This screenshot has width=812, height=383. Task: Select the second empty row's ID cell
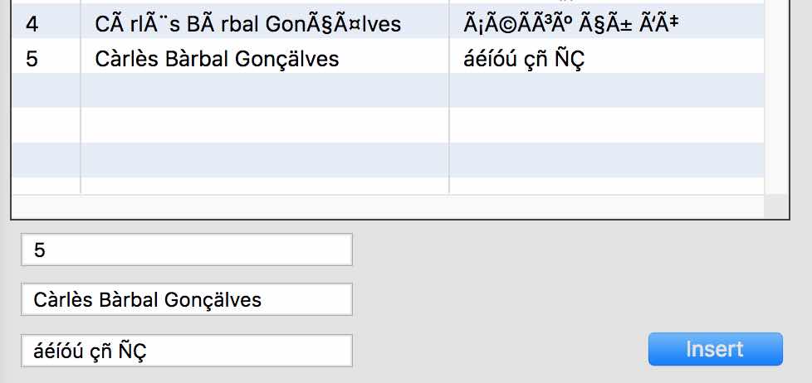(46, 125)
